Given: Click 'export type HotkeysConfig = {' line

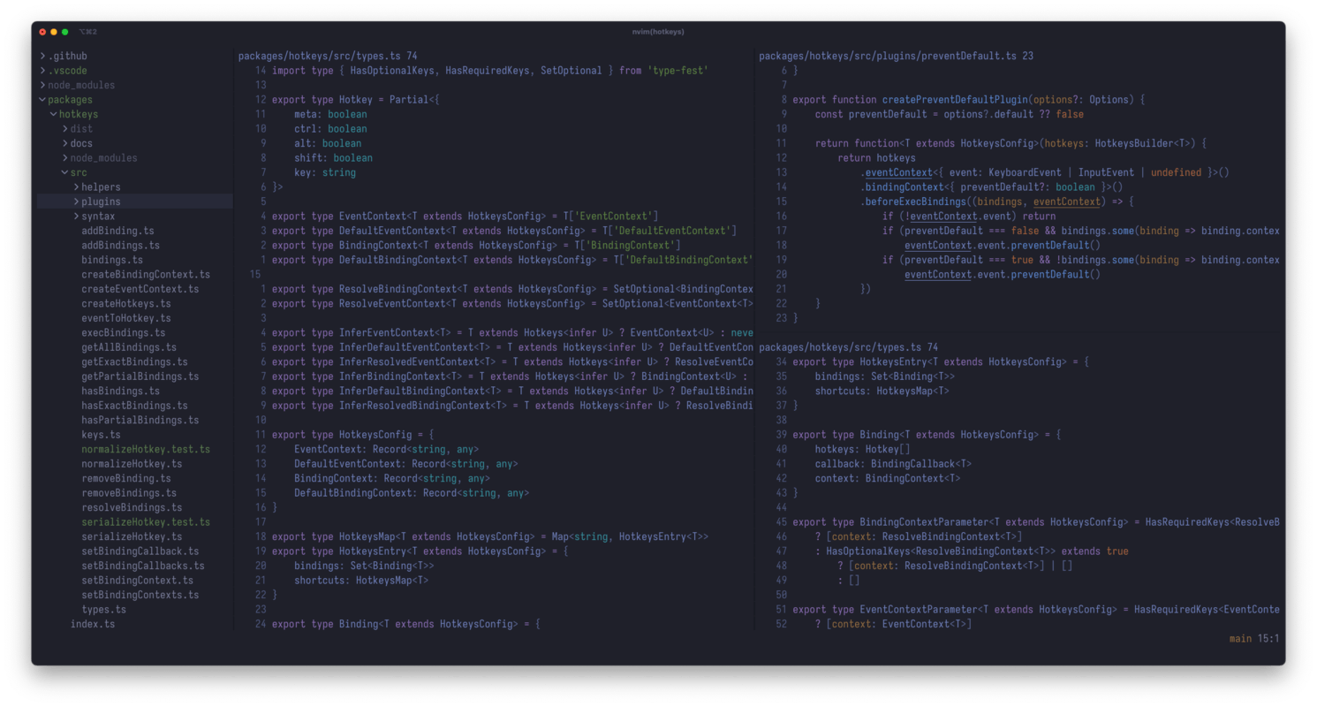Looking at the screenshot, I should coord(352,435).
